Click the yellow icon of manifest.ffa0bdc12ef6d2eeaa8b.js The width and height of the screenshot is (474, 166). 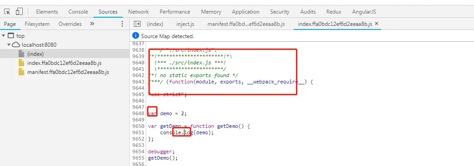[21, 72]
